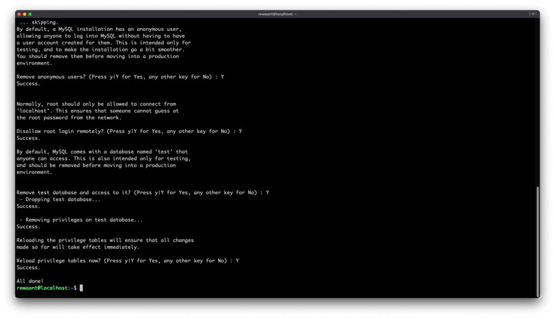The width and height of the screenshot is (555, 318).
Task: Click line 'the root password from the network.'
Action: tap(69, 118)
